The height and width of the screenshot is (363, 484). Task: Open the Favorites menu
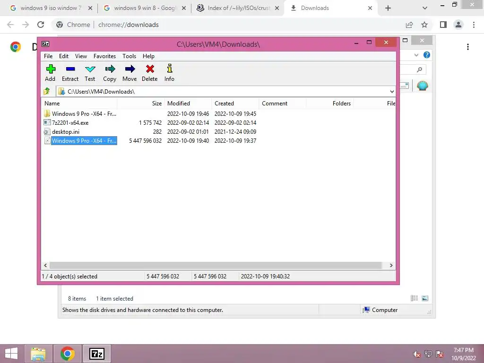coord(104,56)
